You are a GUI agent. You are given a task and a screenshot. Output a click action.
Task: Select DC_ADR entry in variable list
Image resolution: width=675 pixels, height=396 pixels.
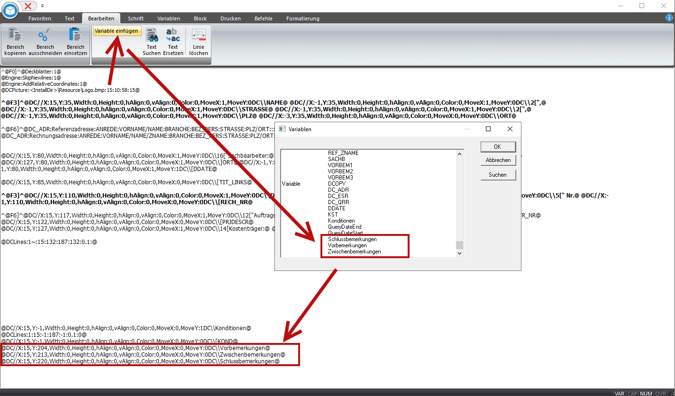pos(338,190)
